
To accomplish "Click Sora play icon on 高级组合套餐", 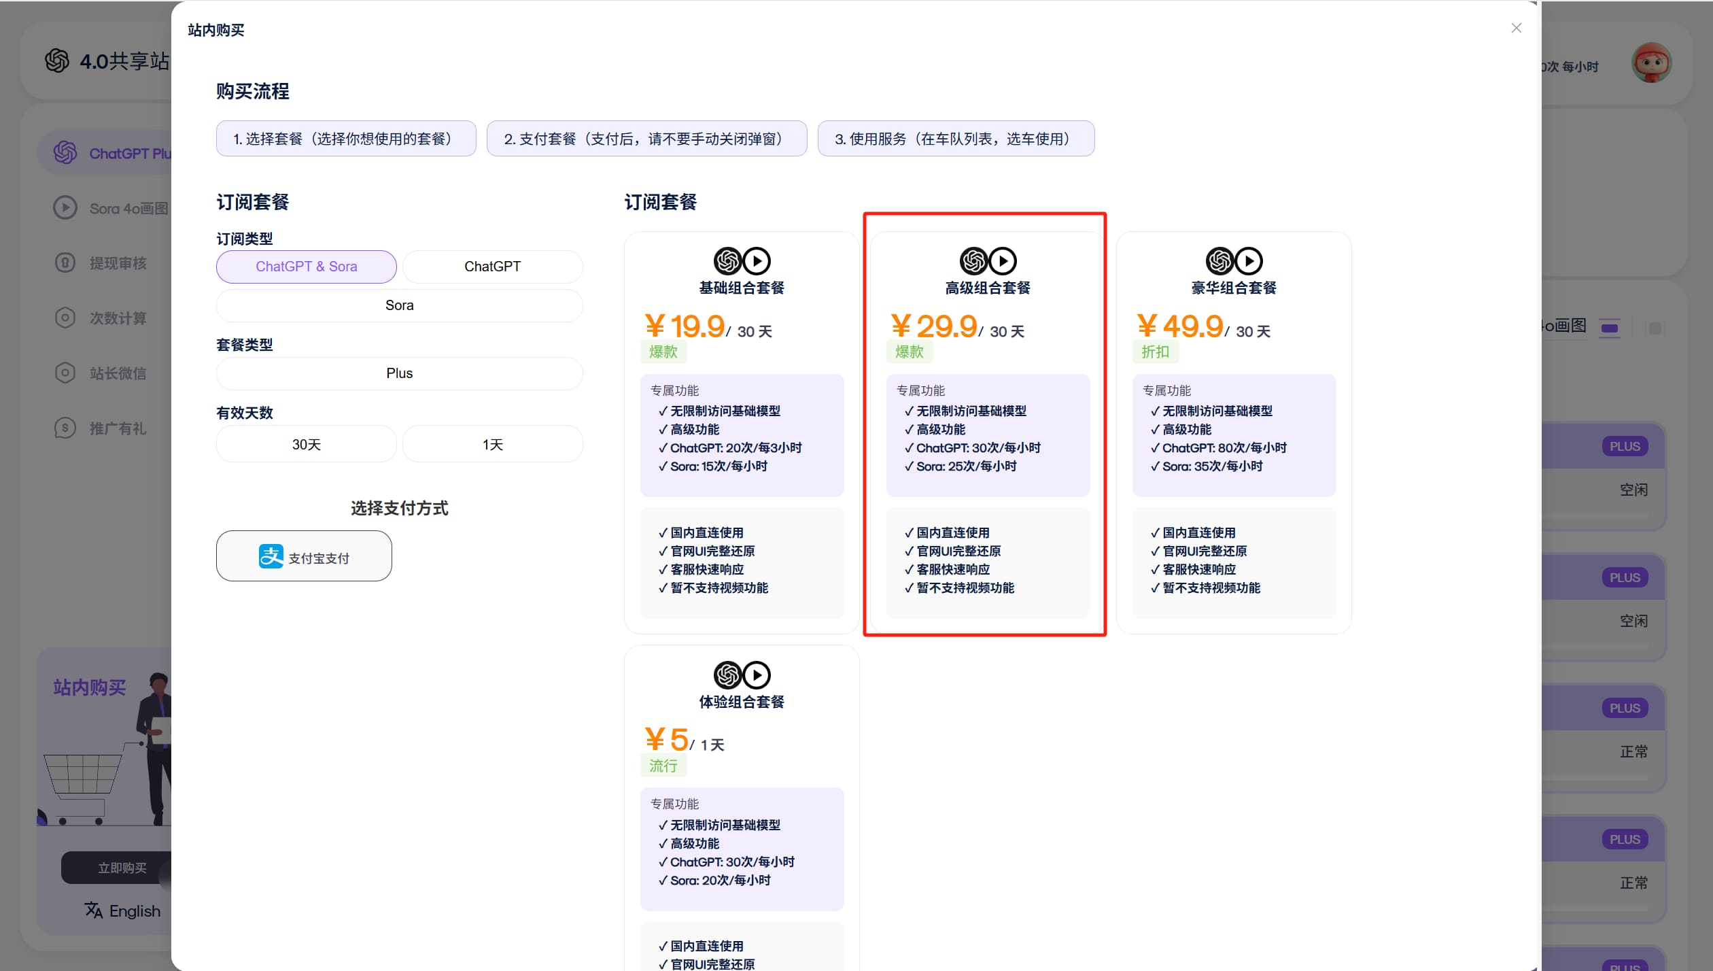I will (x=1003, y=261).
